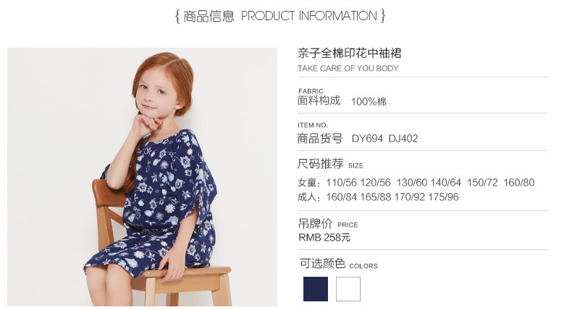The image size is (572, 310).
Task: Choose adult size 175/96
Action: (443, 197)
